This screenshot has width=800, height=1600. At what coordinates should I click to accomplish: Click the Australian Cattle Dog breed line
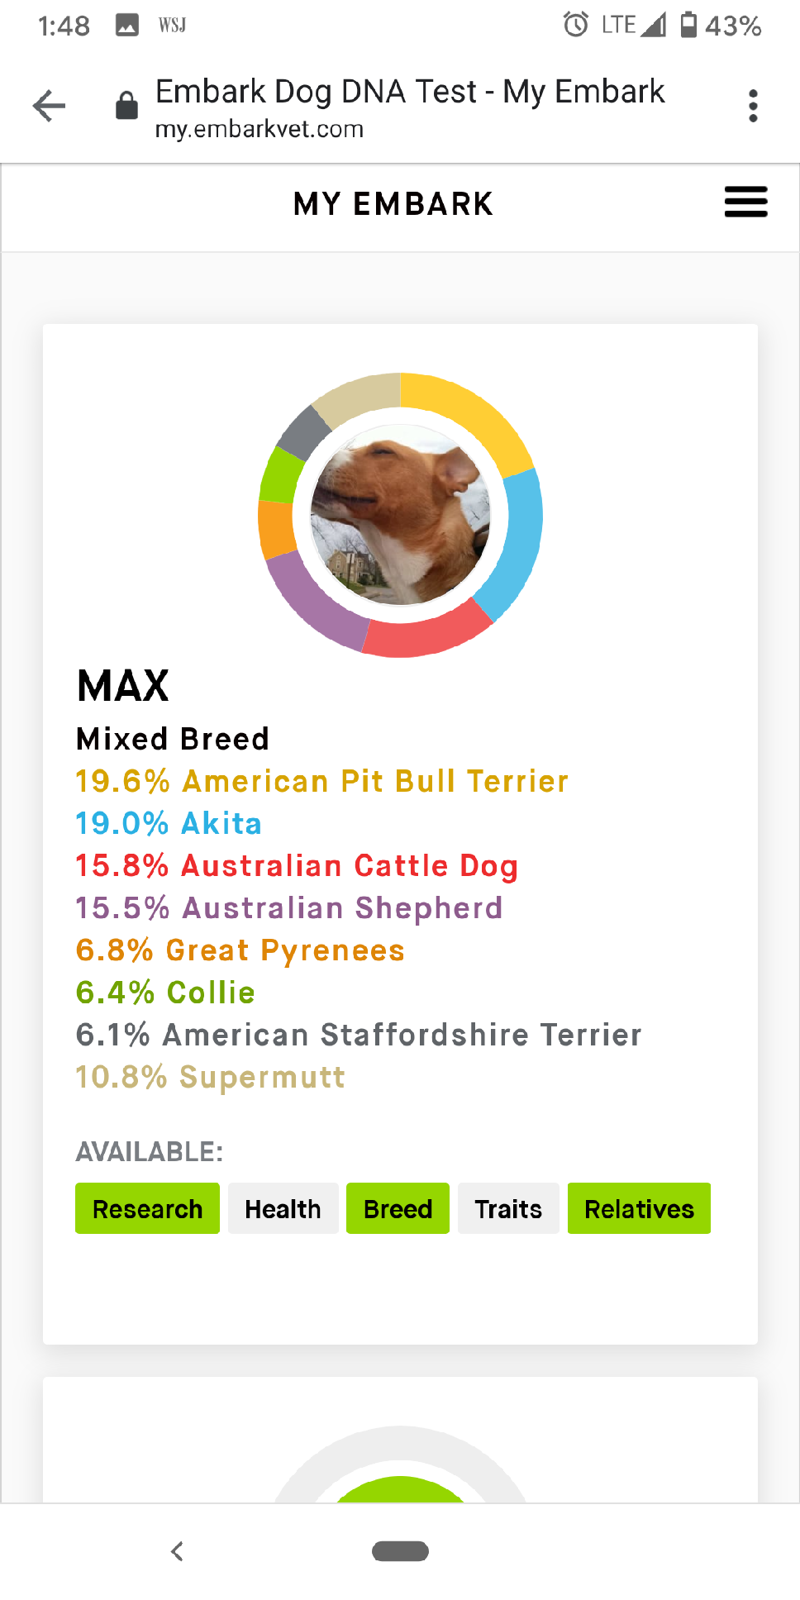[x=297, y=865]
